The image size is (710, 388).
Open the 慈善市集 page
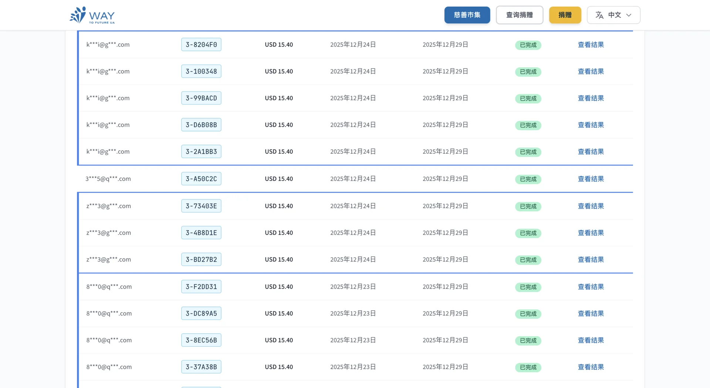tap(467, 15)
